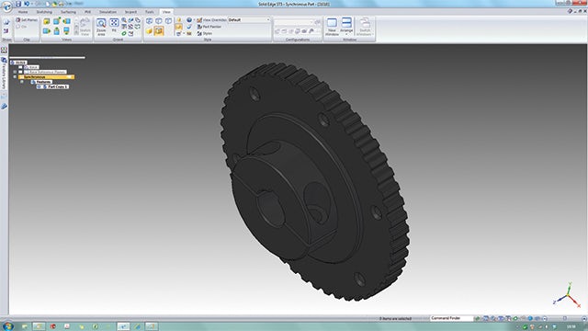This screenshot has width=588, height=331.
Task: Click the Save icon in quick access toolbar
Action: [x=18, y=4]
